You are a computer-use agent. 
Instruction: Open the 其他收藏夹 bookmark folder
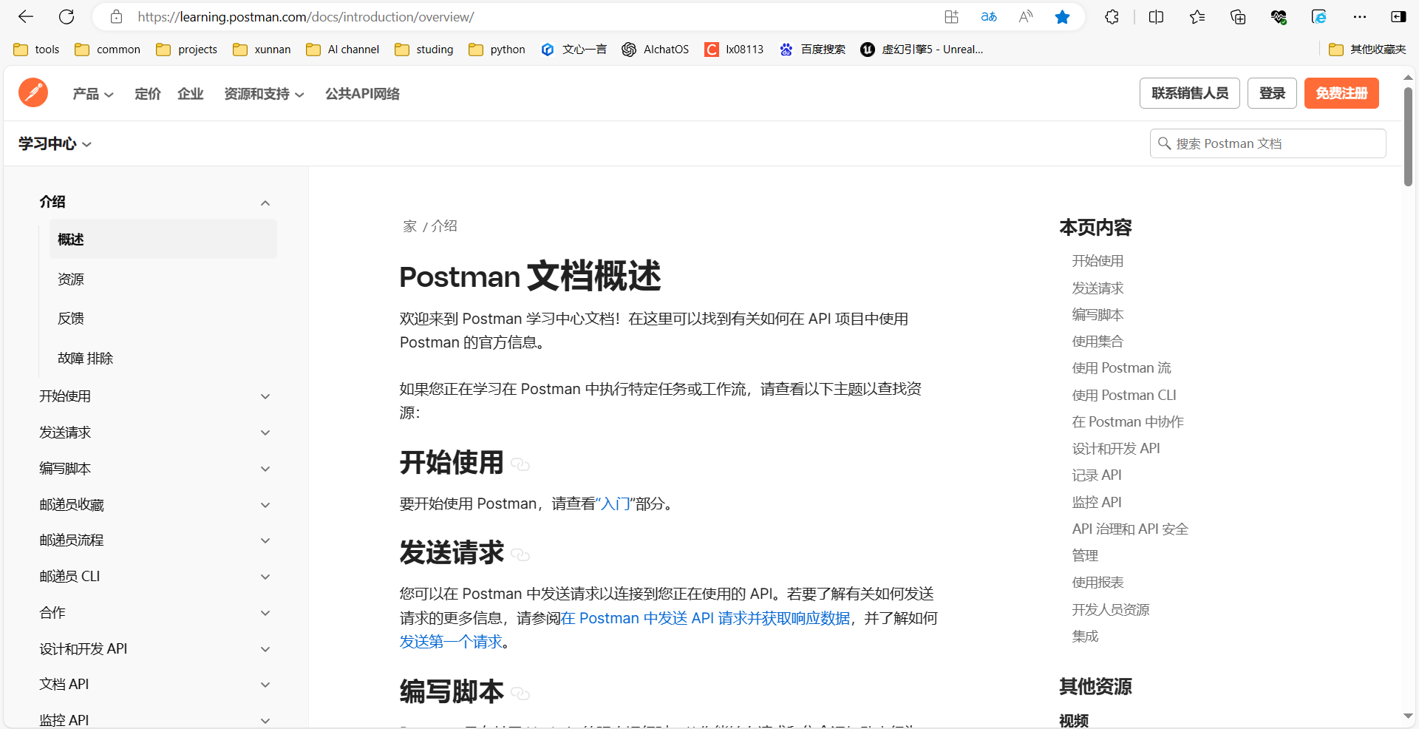click(1367, 50)
